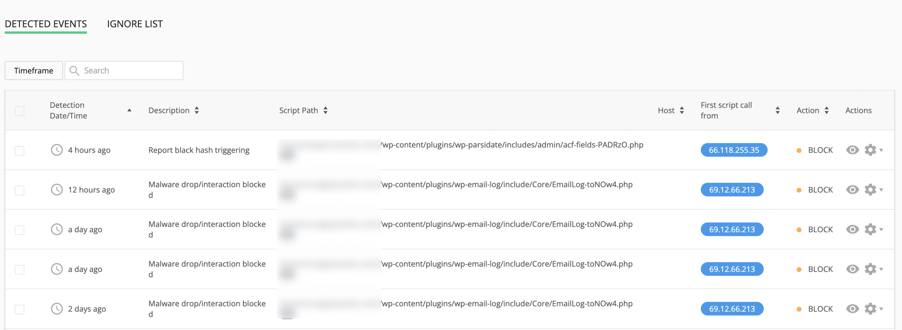Click the magnifier icon in the search box
The image size is (902, 330).
(74, 71)
